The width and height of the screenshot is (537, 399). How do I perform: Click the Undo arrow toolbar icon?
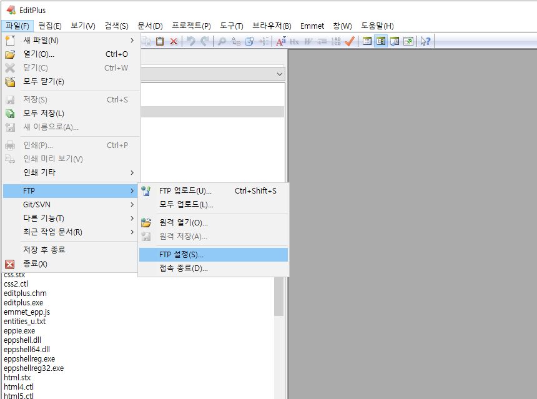[190, 41]
